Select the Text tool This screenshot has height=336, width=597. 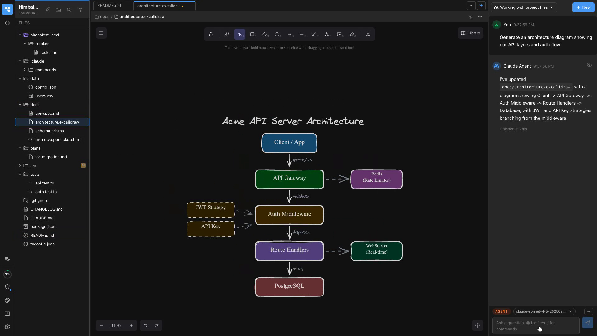327,34
